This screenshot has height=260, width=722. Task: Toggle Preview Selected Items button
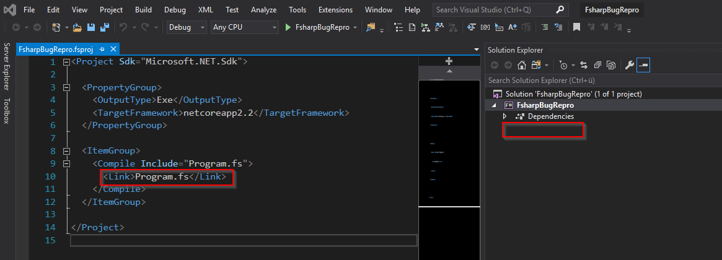643,66
